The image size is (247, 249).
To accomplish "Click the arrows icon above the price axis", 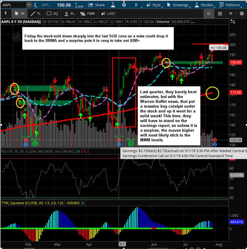I will click(233, 21).
